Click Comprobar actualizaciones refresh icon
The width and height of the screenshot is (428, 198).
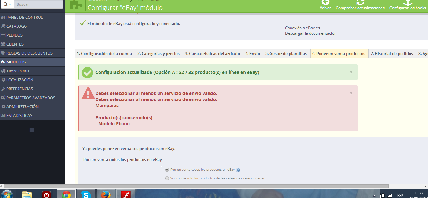click(360, 2)
